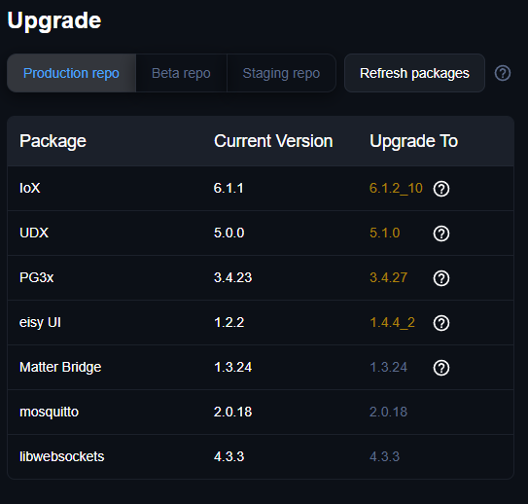Select UDX upgrade version 5.1.0

(384, 234)
